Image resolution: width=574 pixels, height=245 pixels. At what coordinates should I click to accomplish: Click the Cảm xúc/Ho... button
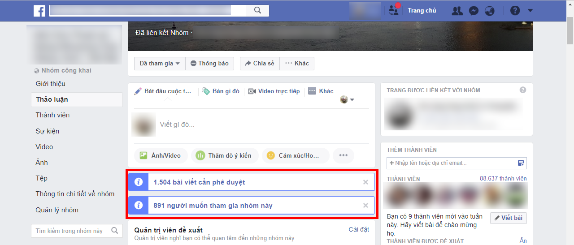(x=296, y=156)
